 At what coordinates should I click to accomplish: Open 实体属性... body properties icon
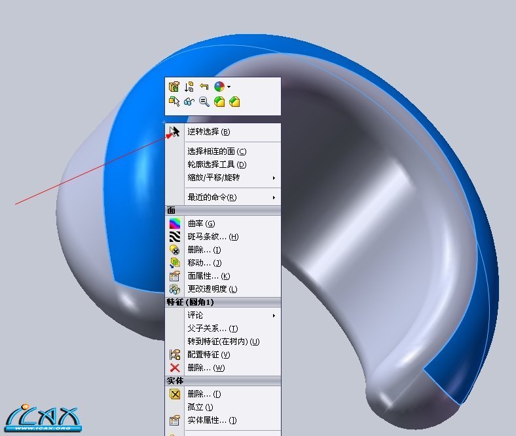pos(175,420)
